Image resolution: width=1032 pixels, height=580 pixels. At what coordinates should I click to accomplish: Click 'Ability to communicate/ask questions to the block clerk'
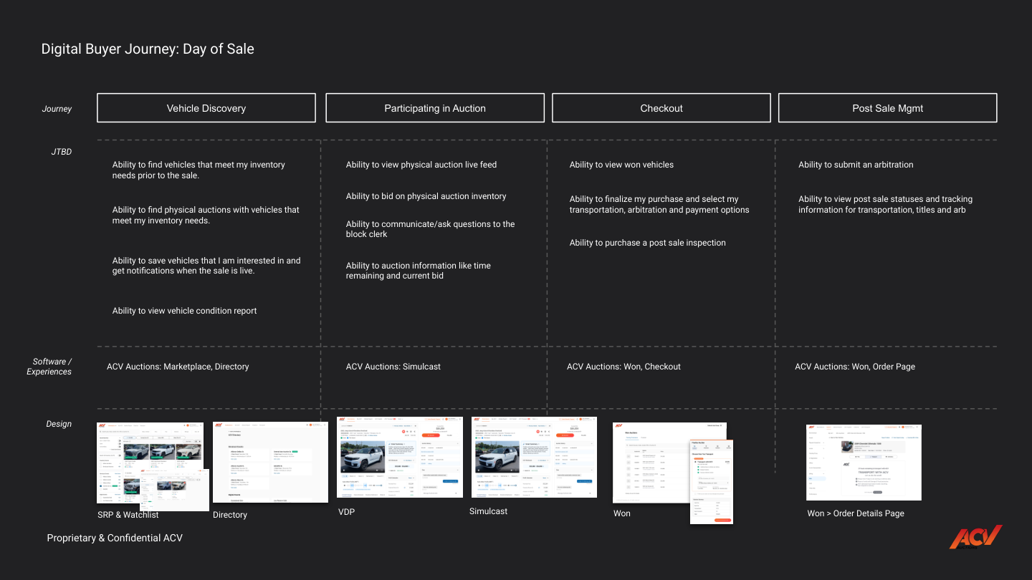pyautogui.click(x=430, y=229)
